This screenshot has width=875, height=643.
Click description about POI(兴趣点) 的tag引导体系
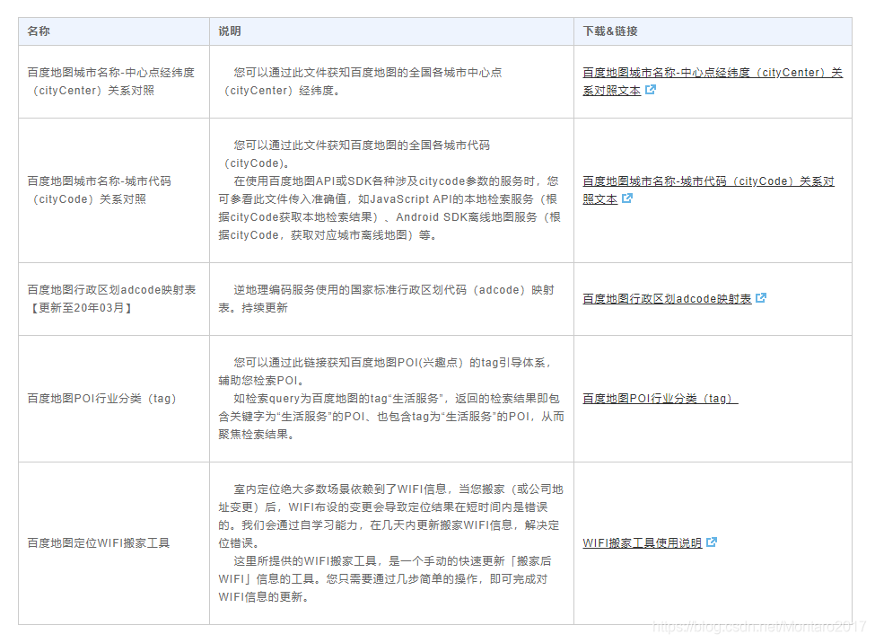pyautogui.click(x=391, y=399)
